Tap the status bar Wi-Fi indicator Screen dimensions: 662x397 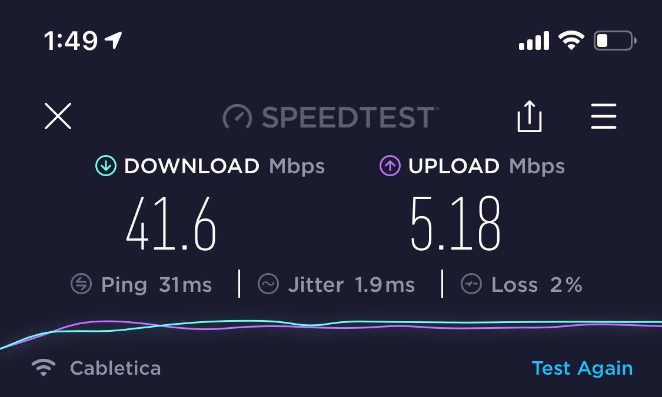(571, 41)
